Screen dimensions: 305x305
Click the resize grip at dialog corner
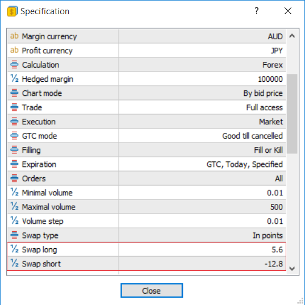(x=301, y=300)
